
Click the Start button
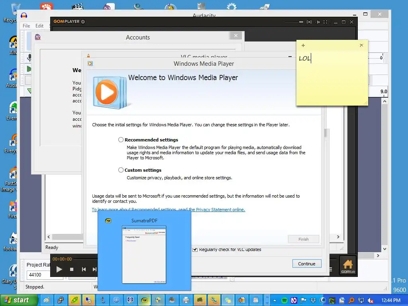(x=19, y=300)
